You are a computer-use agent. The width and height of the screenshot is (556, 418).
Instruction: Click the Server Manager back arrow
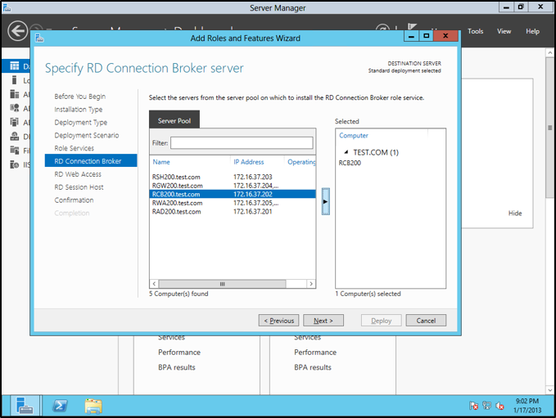click(16, 31)
